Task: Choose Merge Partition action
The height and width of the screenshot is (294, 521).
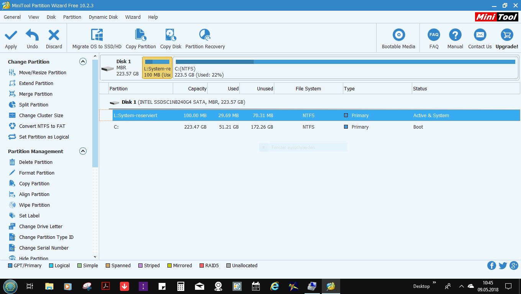Action: [x=36, y=94]
